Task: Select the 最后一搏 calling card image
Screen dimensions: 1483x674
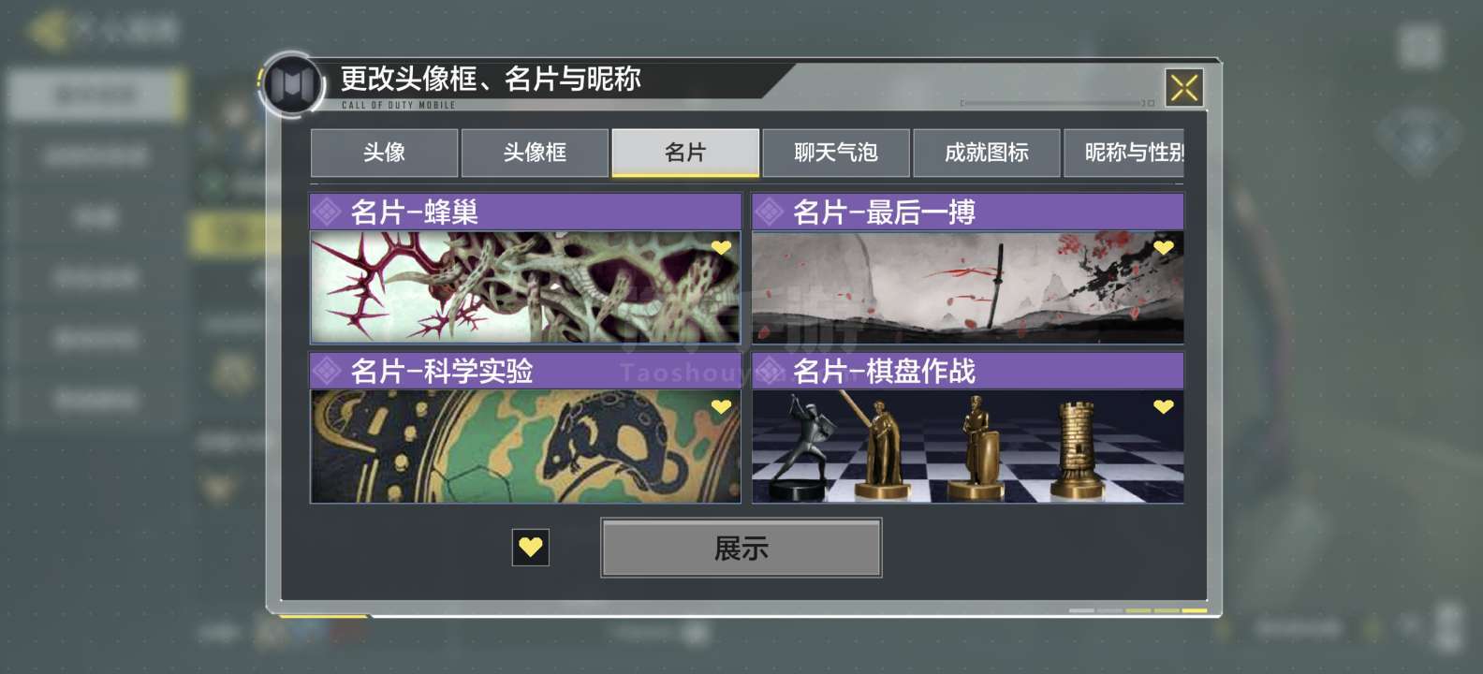Action: tap(968, 287)
